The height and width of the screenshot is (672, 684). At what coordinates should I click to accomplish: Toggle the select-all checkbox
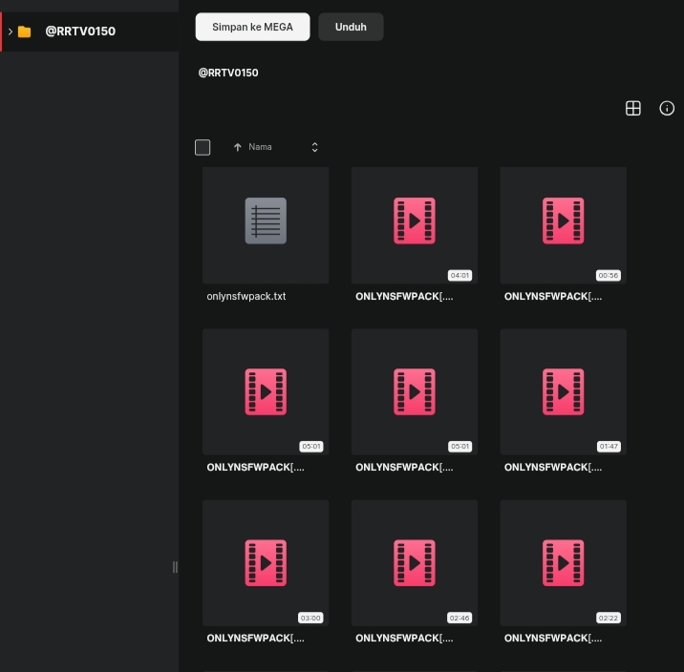click(x=203, y=147)
